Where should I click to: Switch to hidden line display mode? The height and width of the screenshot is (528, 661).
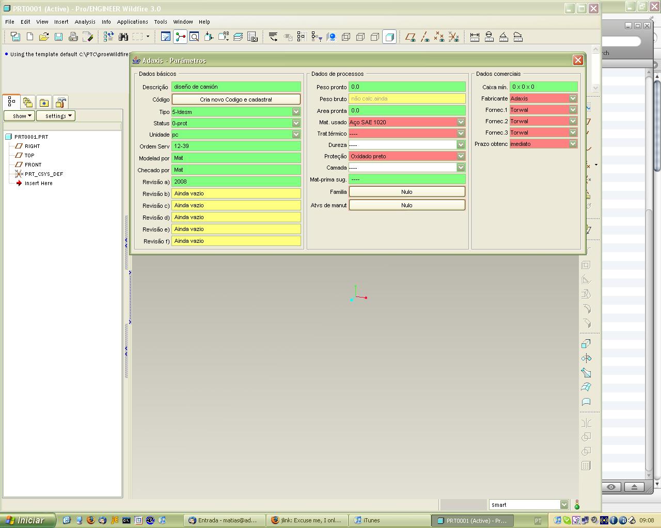pyautogui.click(x=360, y=37)
